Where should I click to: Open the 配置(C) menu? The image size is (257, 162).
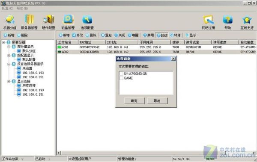click(x=7, y=8)
